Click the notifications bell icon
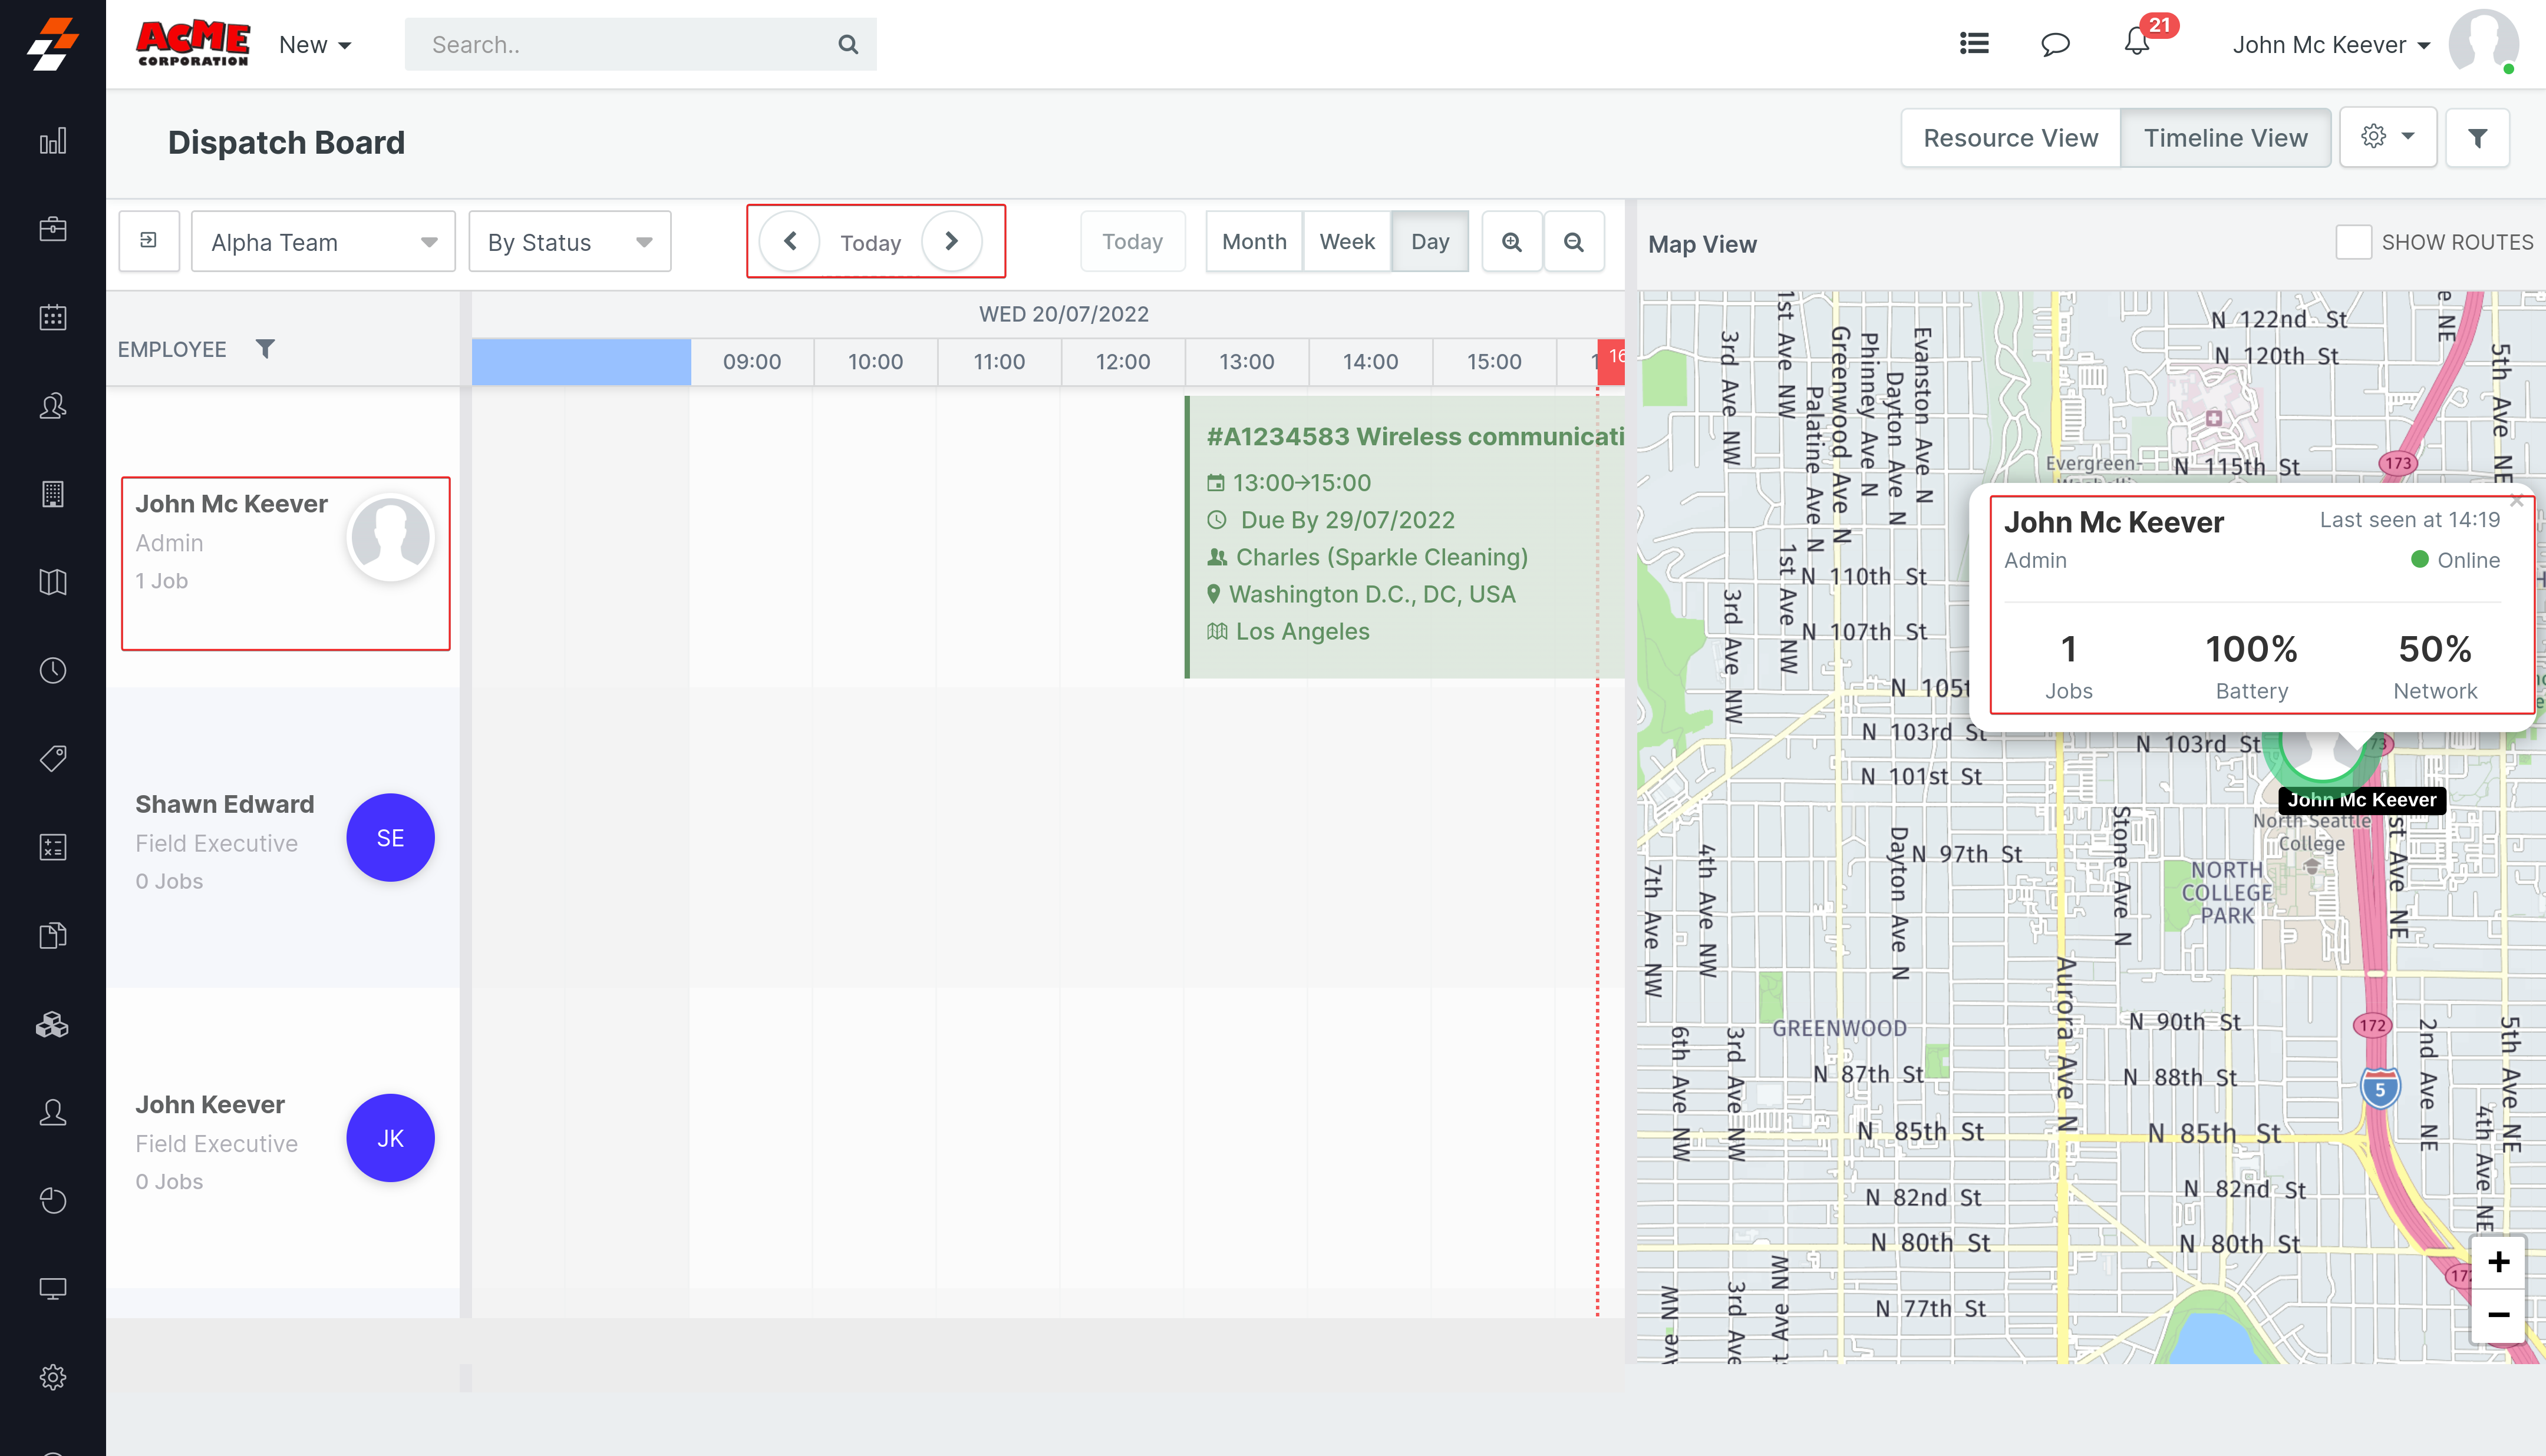This screenshot has height=1456, width=2546. [x=2136, y=44]
